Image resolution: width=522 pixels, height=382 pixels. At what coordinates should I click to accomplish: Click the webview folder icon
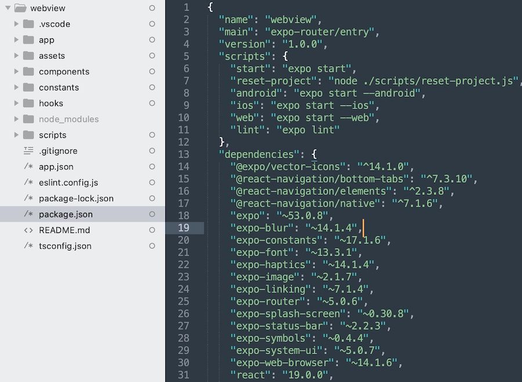[x=21, y=9]
